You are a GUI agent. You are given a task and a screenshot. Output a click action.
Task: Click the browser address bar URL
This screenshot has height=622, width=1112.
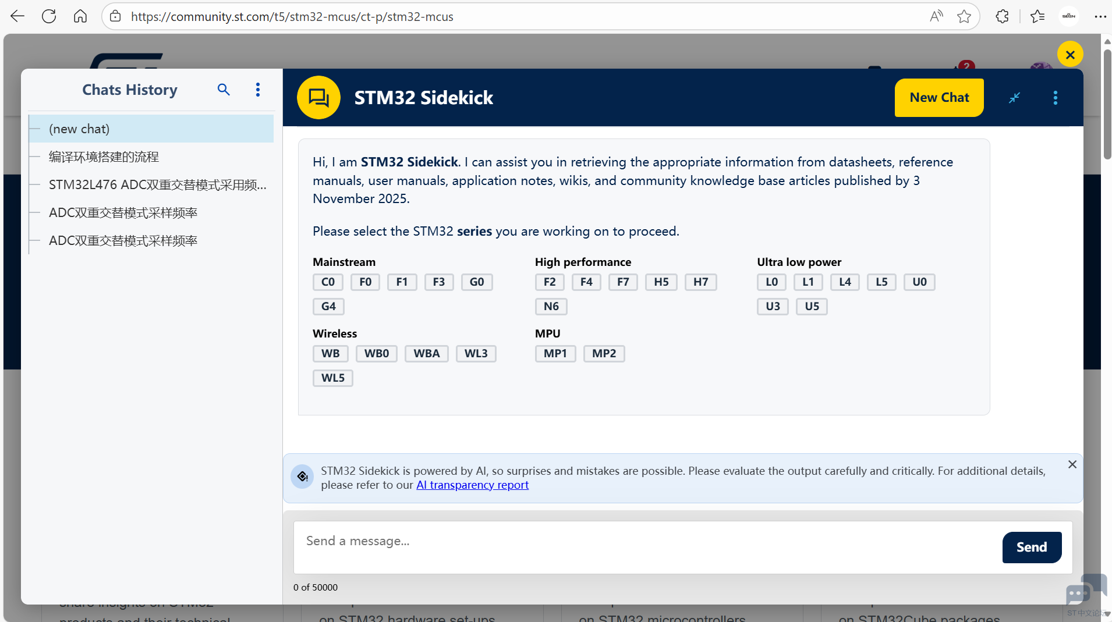[x=292, y=16]
